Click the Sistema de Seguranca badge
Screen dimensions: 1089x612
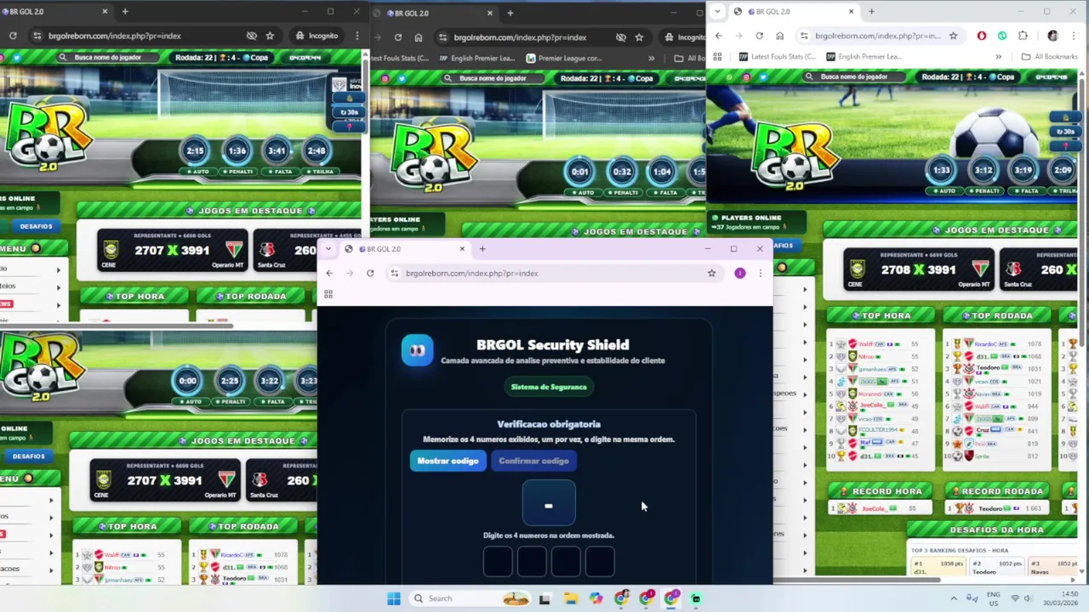coord(549,387)
